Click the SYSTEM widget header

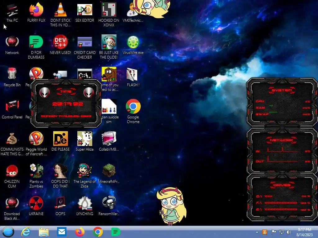point(282,90)
